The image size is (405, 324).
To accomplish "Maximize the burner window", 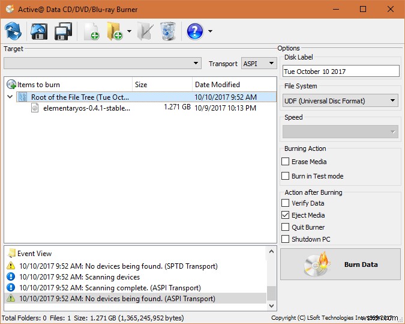I will tap(363, 9).
